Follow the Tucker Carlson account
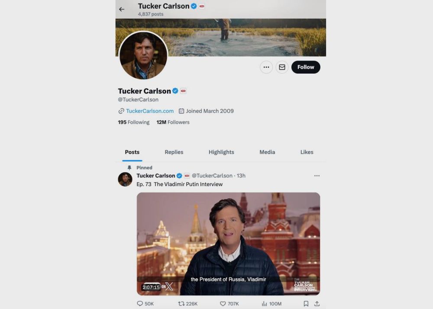Viewport: 433px width, 309px height. point(306,67)
